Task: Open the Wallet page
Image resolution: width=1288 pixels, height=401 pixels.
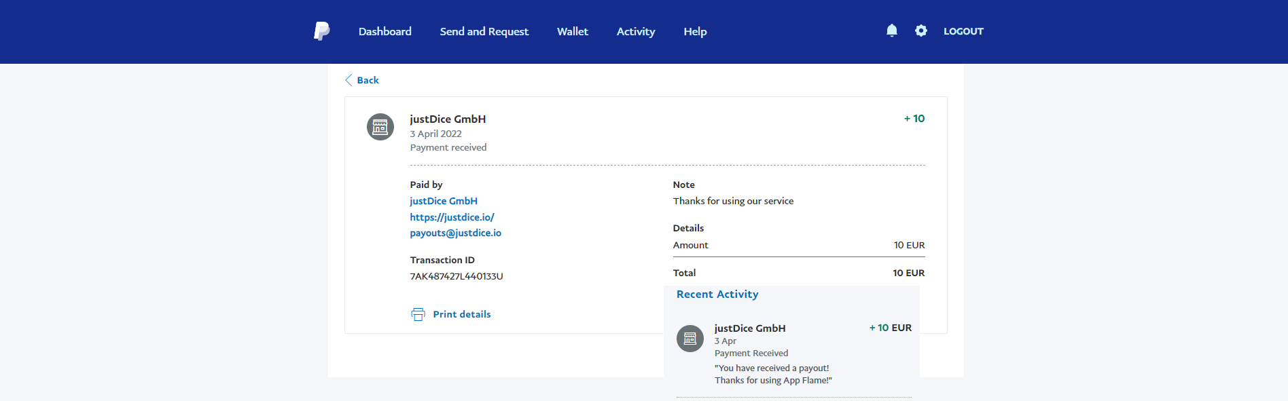Action: point(573,31)
